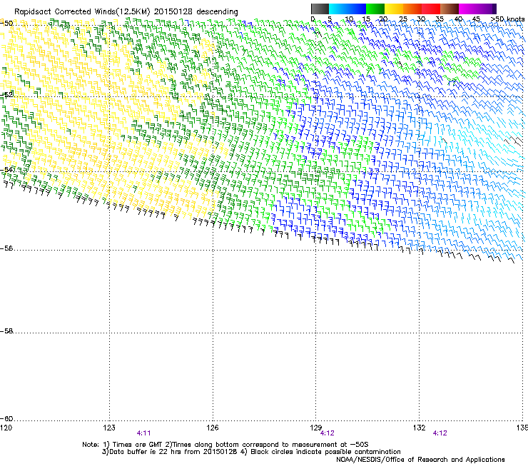Viewport: 528px width, 464px height.
Task: Click the "4:12" time below longitude 129
Action: (327, 433)
